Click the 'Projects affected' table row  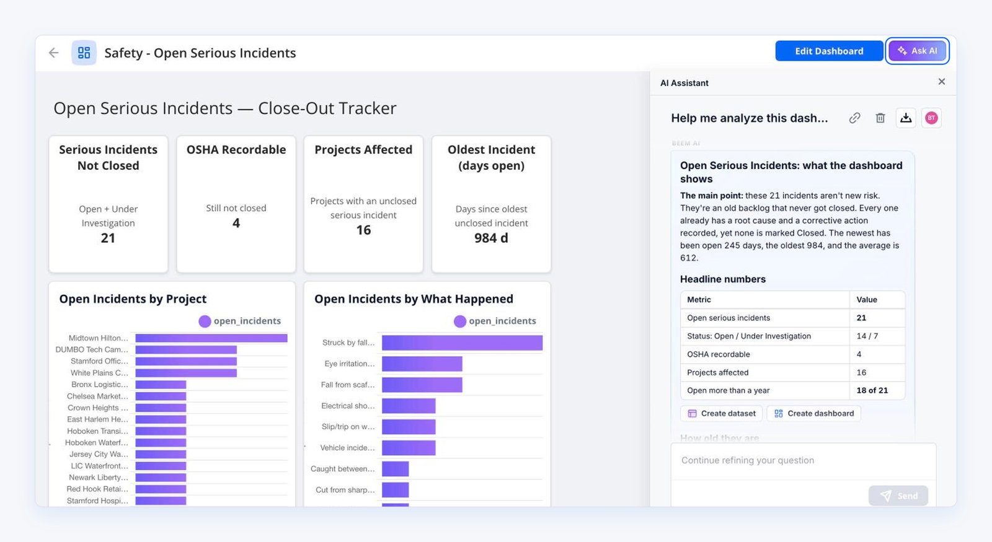click(x=792, y=372)
